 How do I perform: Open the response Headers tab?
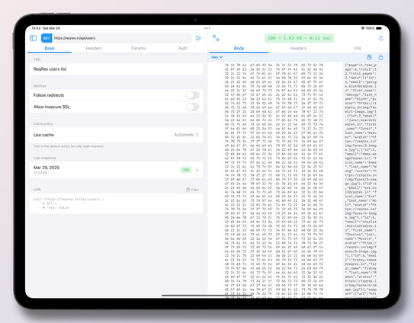298,48
